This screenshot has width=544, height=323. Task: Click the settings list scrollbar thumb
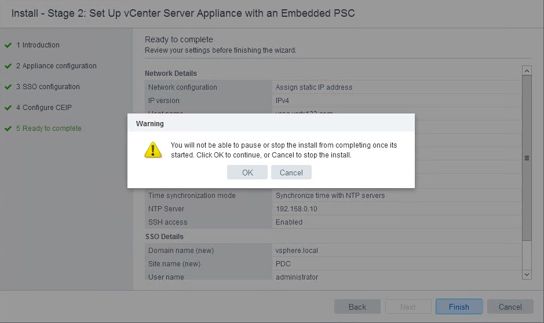pos(527,157)
